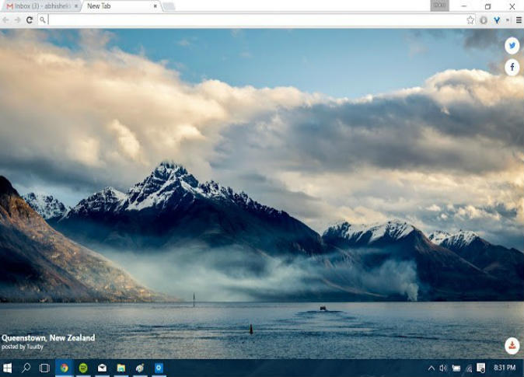Reload the current page
524x377 pixels.
coord(30,20)
